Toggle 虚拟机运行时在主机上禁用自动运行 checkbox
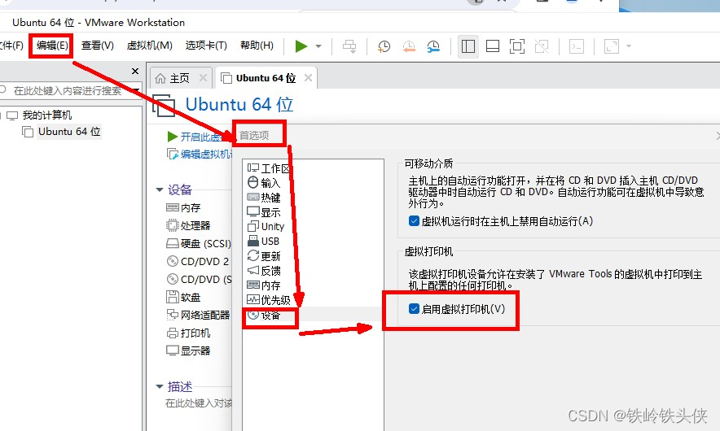720x431 pixels. (x=414, y=221)
